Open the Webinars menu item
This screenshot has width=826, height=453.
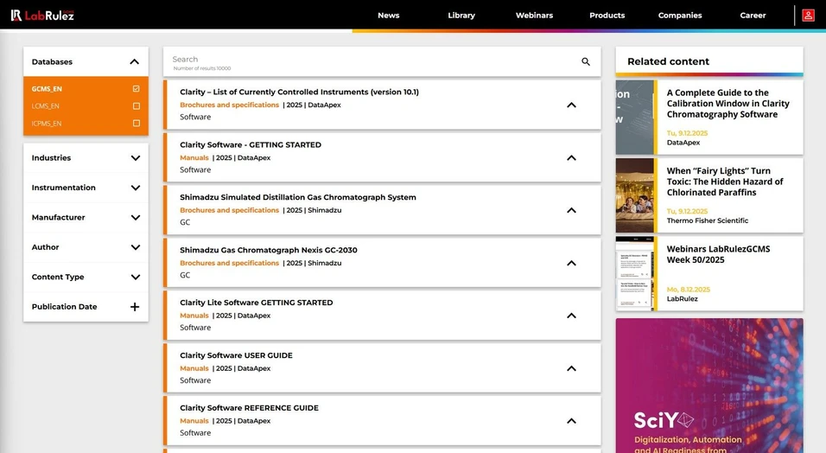click(534, 16)
